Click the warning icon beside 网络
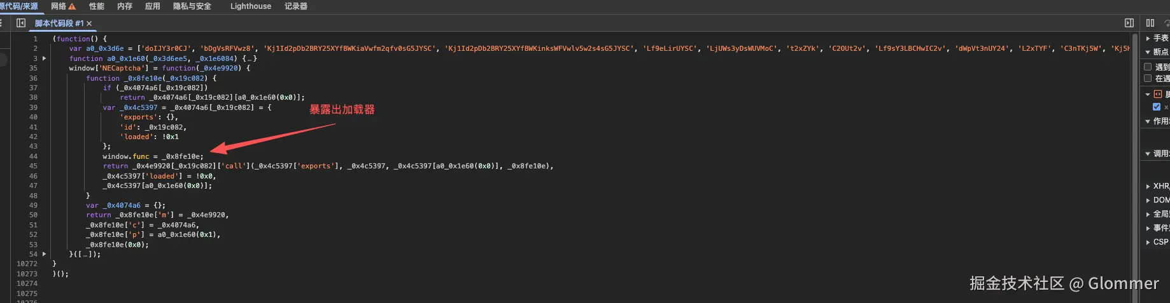 click(72, 6)
